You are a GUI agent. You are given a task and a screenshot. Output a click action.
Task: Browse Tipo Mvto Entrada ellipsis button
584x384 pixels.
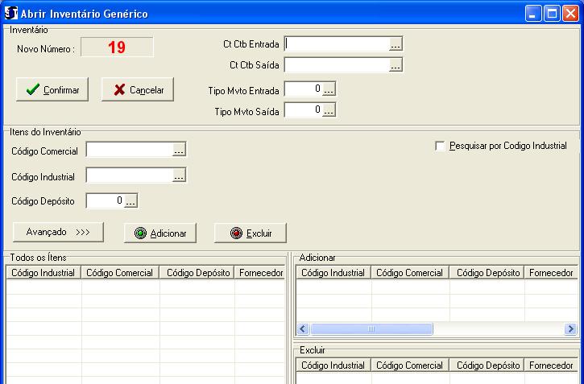tap(329, 89)
